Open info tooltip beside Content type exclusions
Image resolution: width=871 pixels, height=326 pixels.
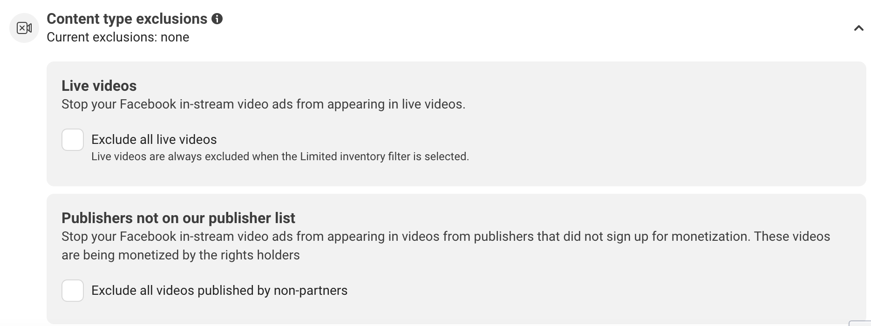coord(217,19)
